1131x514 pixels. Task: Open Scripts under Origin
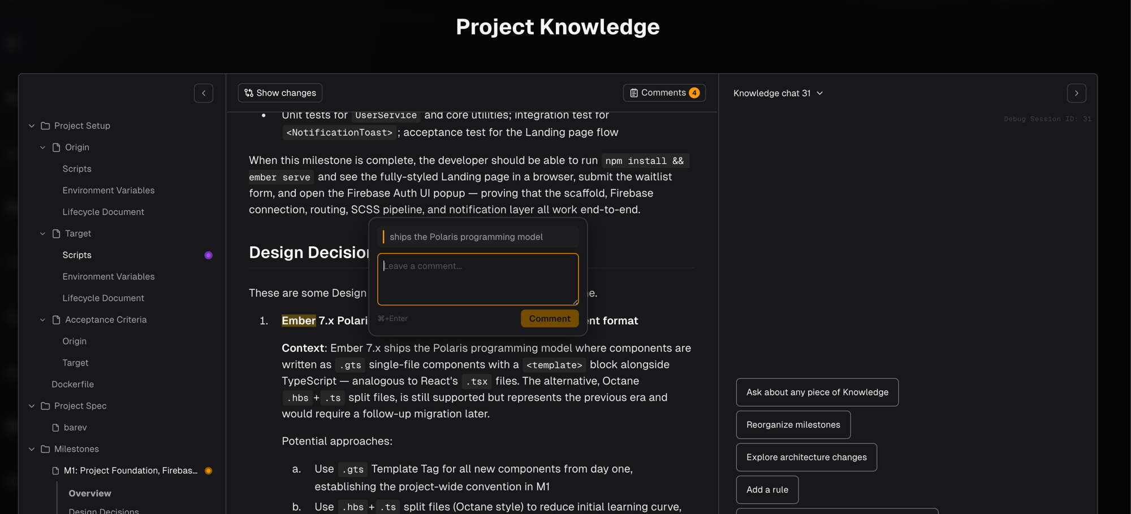(x=77, y=169)
